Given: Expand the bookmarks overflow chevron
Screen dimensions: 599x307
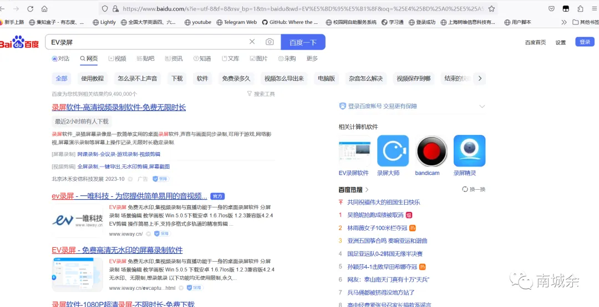Looking at the screenshot, I should [564, 22].
